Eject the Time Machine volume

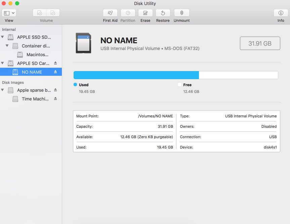[x=55, y=99]
